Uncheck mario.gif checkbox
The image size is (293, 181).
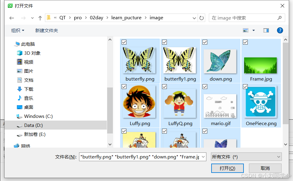tap(205, 87)
